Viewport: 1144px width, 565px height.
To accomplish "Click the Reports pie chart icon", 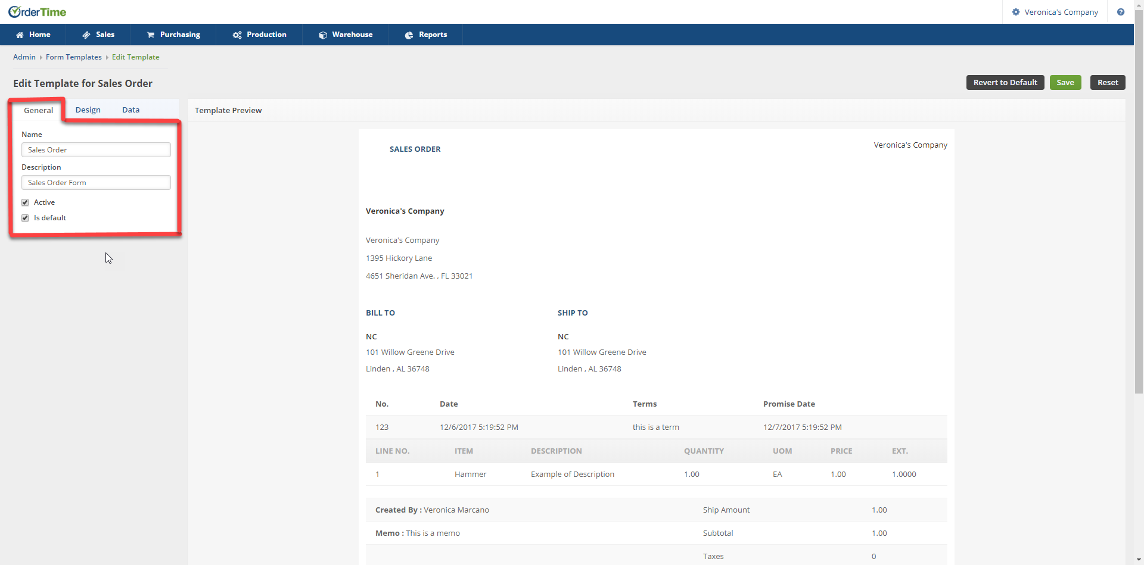I will tap(409, 35).
